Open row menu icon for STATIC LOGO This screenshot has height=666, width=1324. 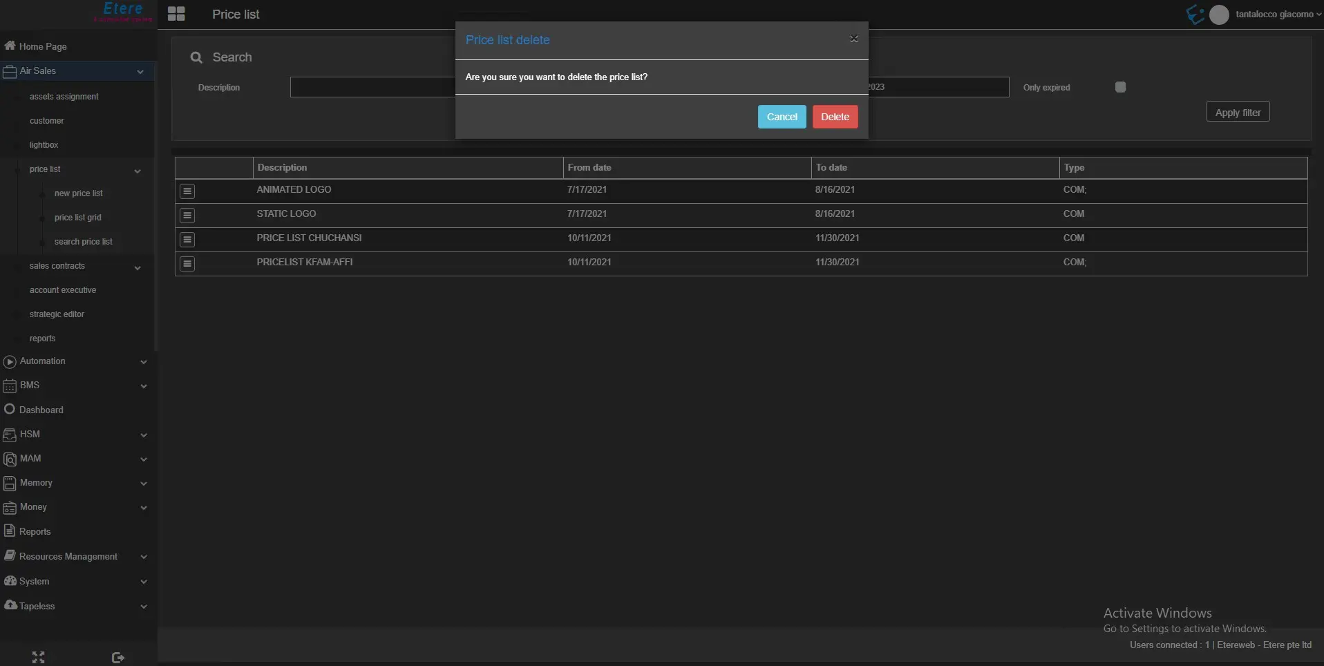coord(187,215)
